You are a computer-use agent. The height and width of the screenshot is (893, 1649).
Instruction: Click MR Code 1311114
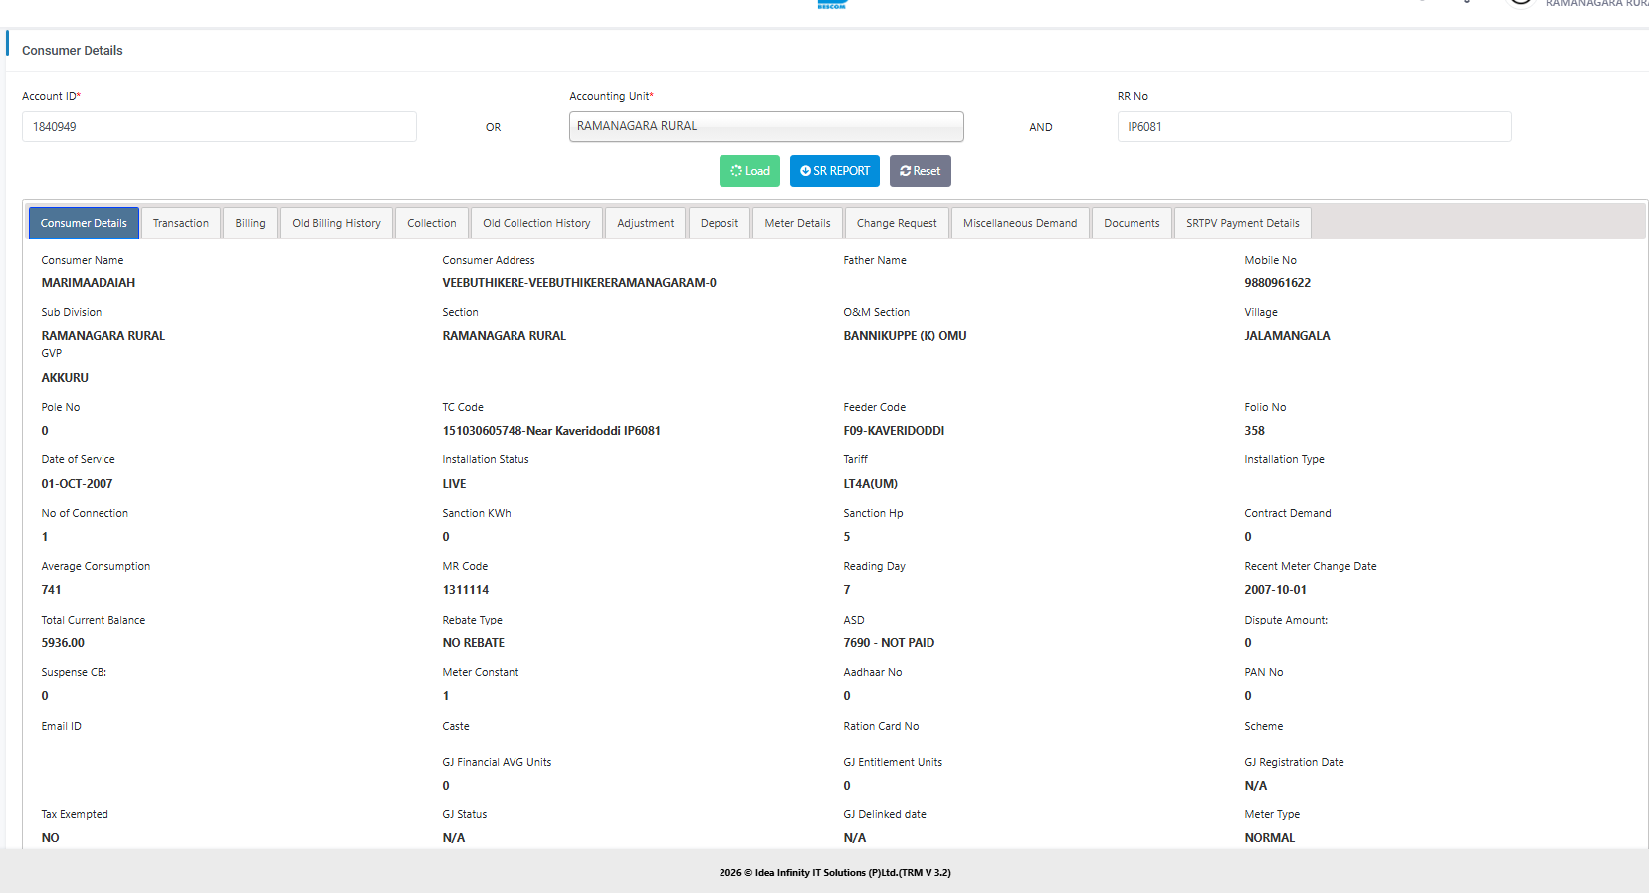pyautogui.click(x=466, y=590)
